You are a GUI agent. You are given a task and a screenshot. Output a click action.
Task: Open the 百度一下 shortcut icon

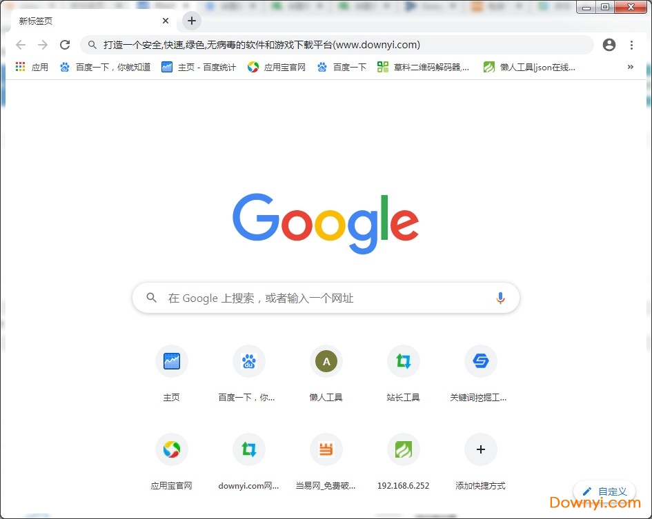click(249, 361)
